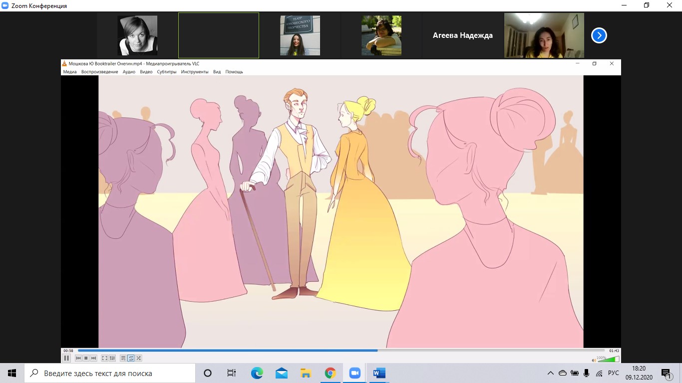Toggle VLC loop repeat mode

point(131,358)
